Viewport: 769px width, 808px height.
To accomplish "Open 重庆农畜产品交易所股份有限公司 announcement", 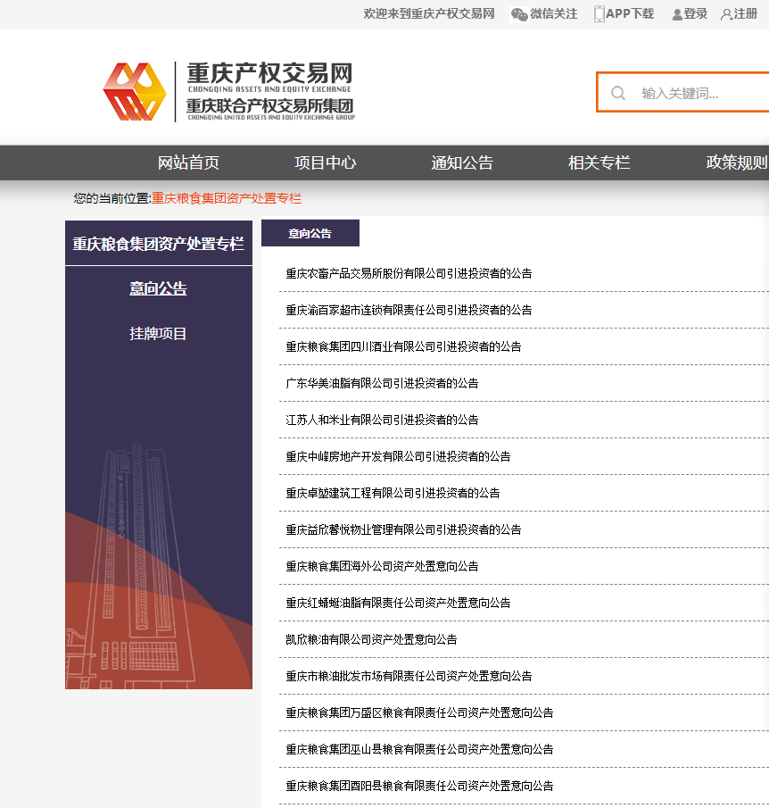I will [409, 273].
